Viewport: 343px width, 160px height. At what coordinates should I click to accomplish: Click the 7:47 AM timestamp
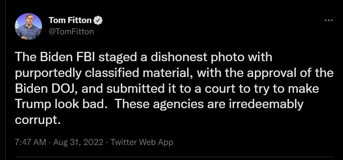[x=30, y=142]
